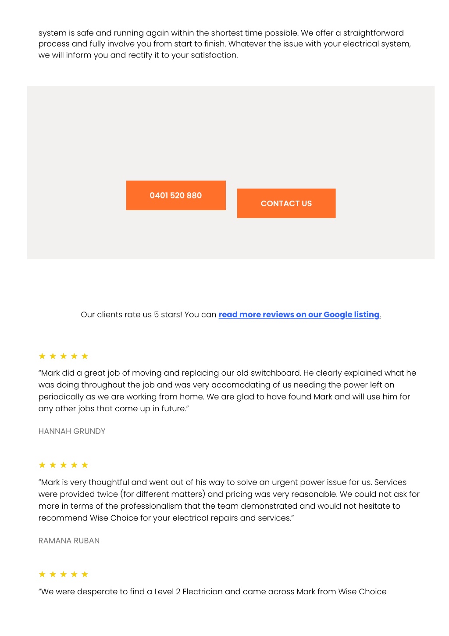Open read more reviews on Google listing link
The height and width of the screenshot is (636, 449).
[x=299, y=315]
